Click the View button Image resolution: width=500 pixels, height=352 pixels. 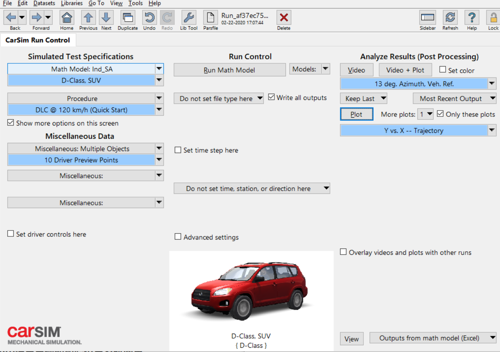point(352,339)
